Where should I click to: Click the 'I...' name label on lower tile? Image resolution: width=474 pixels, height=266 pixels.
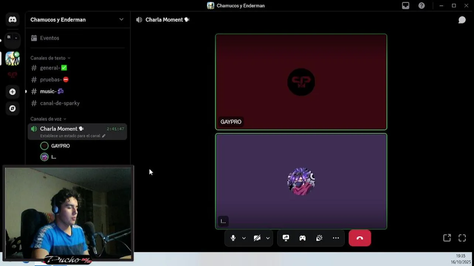click(223, 221)
